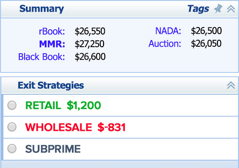Collapse the Summary panel with double chevron

[231, 9]
